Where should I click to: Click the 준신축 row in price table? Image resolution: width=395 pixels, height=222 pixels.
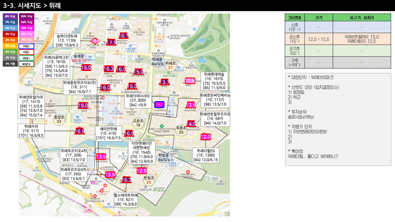coord(338,39)
